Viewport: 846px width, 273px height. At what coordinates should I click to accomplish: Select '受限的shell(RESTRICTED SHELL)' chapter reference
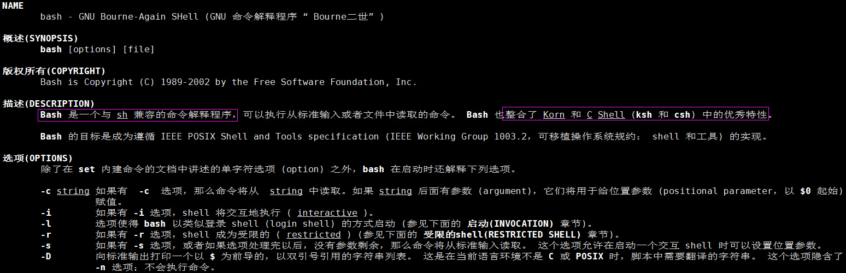[x=502, y=234]
